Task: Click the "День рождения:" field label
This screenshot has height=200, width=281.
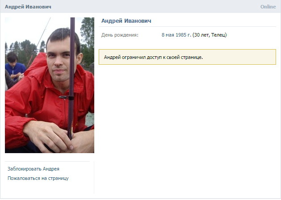Action: point(120,35)
